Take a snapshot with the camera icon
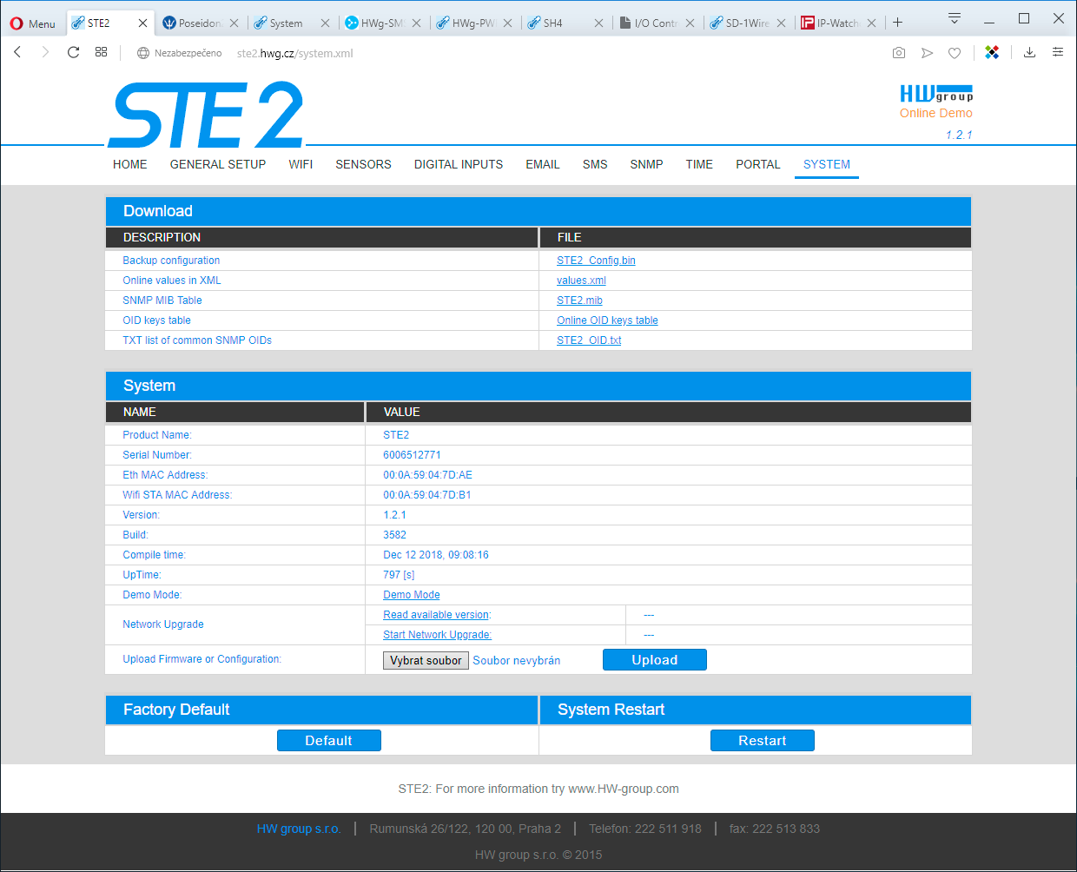1077x872 pixels. tap(899, 53)
